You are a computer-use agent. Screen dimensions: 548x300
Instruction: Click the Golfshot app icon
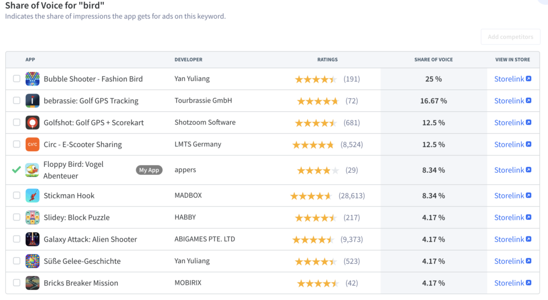pos(33,122)
